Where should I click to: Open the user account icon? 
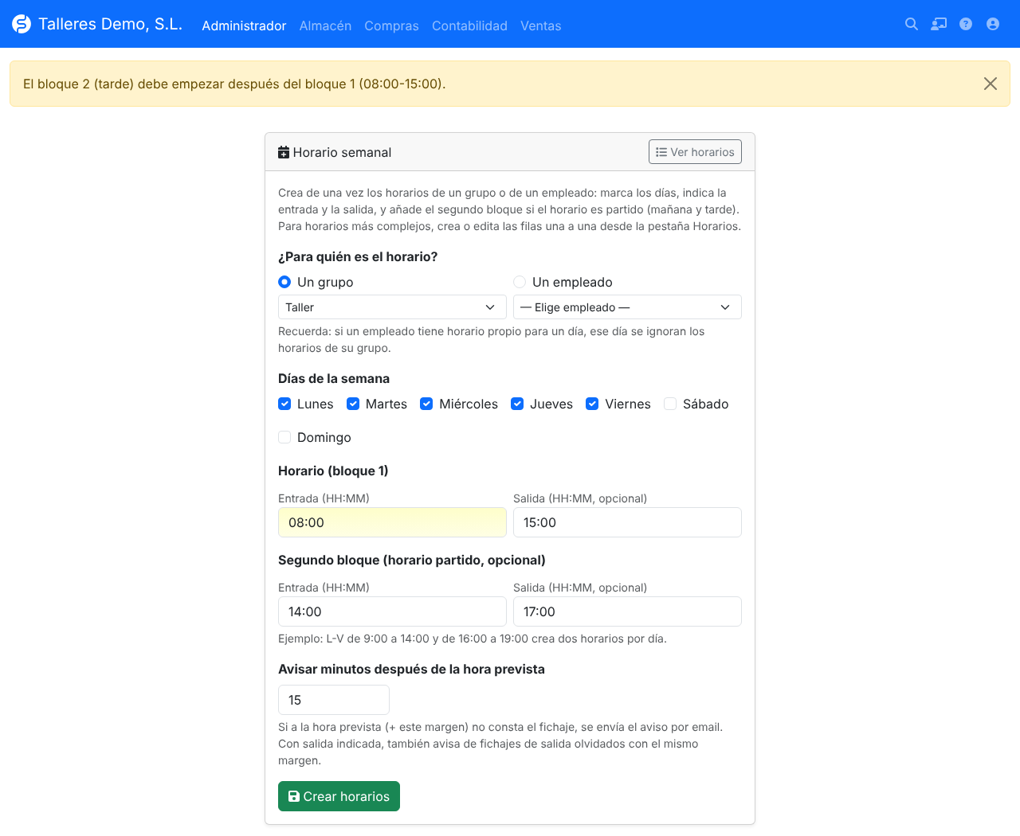click(x=993, y=24)
